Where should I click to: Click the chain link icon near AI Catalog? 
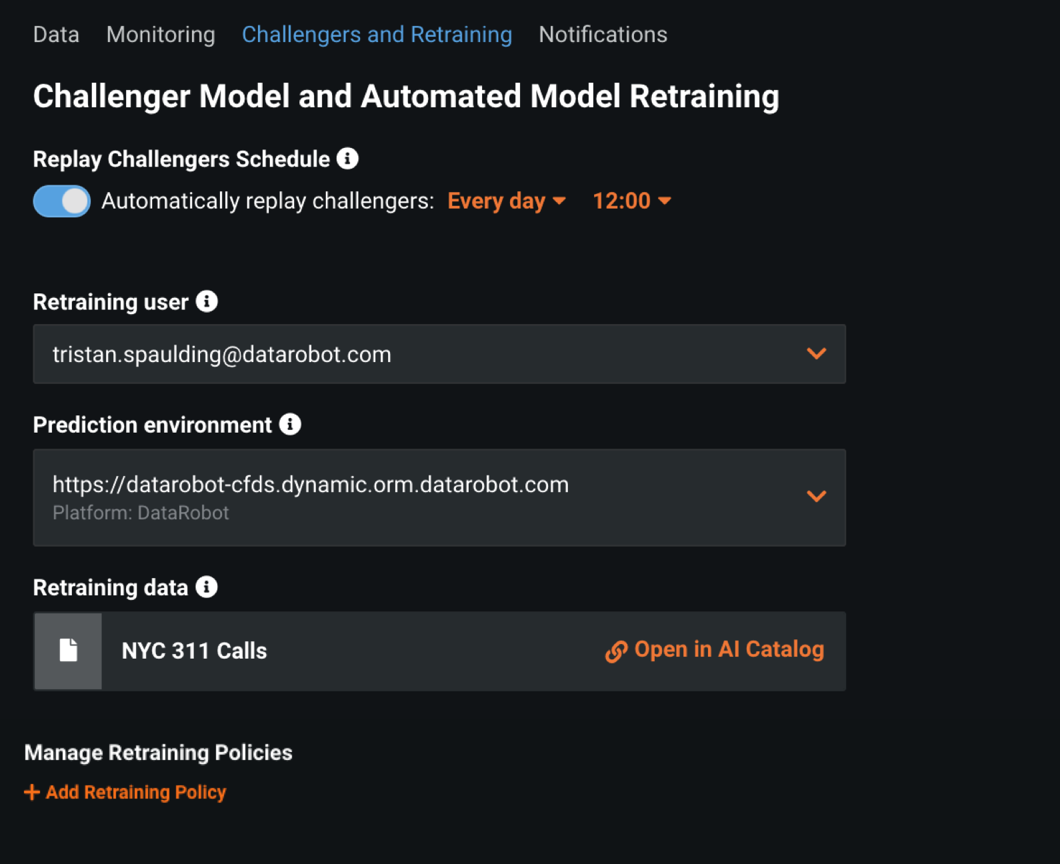pos(616,651)
